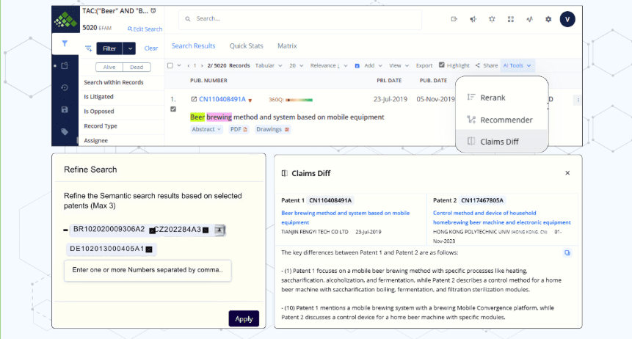The image size is (632, 339).
Task: Open the folder export sidebar icon
Action: click(x=65, y=66)
